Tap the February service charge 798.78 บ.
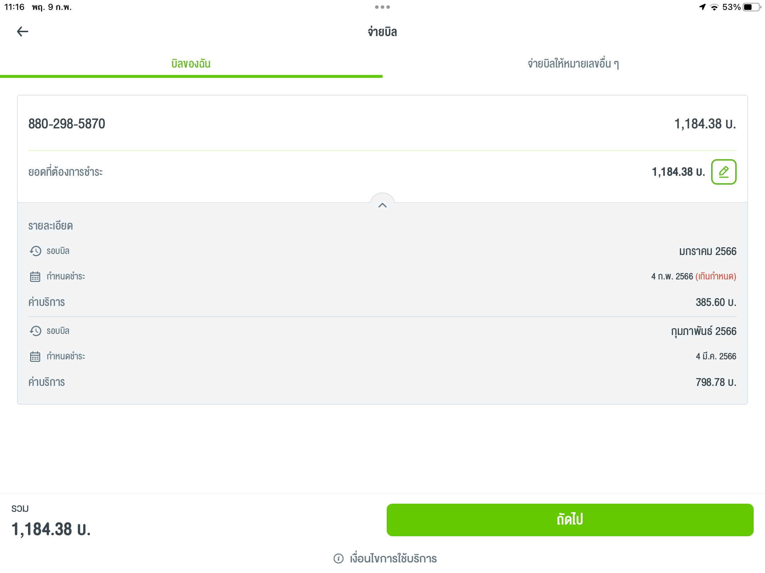The image size is (765, 573). pyautogui.click(x=716, y=382)
